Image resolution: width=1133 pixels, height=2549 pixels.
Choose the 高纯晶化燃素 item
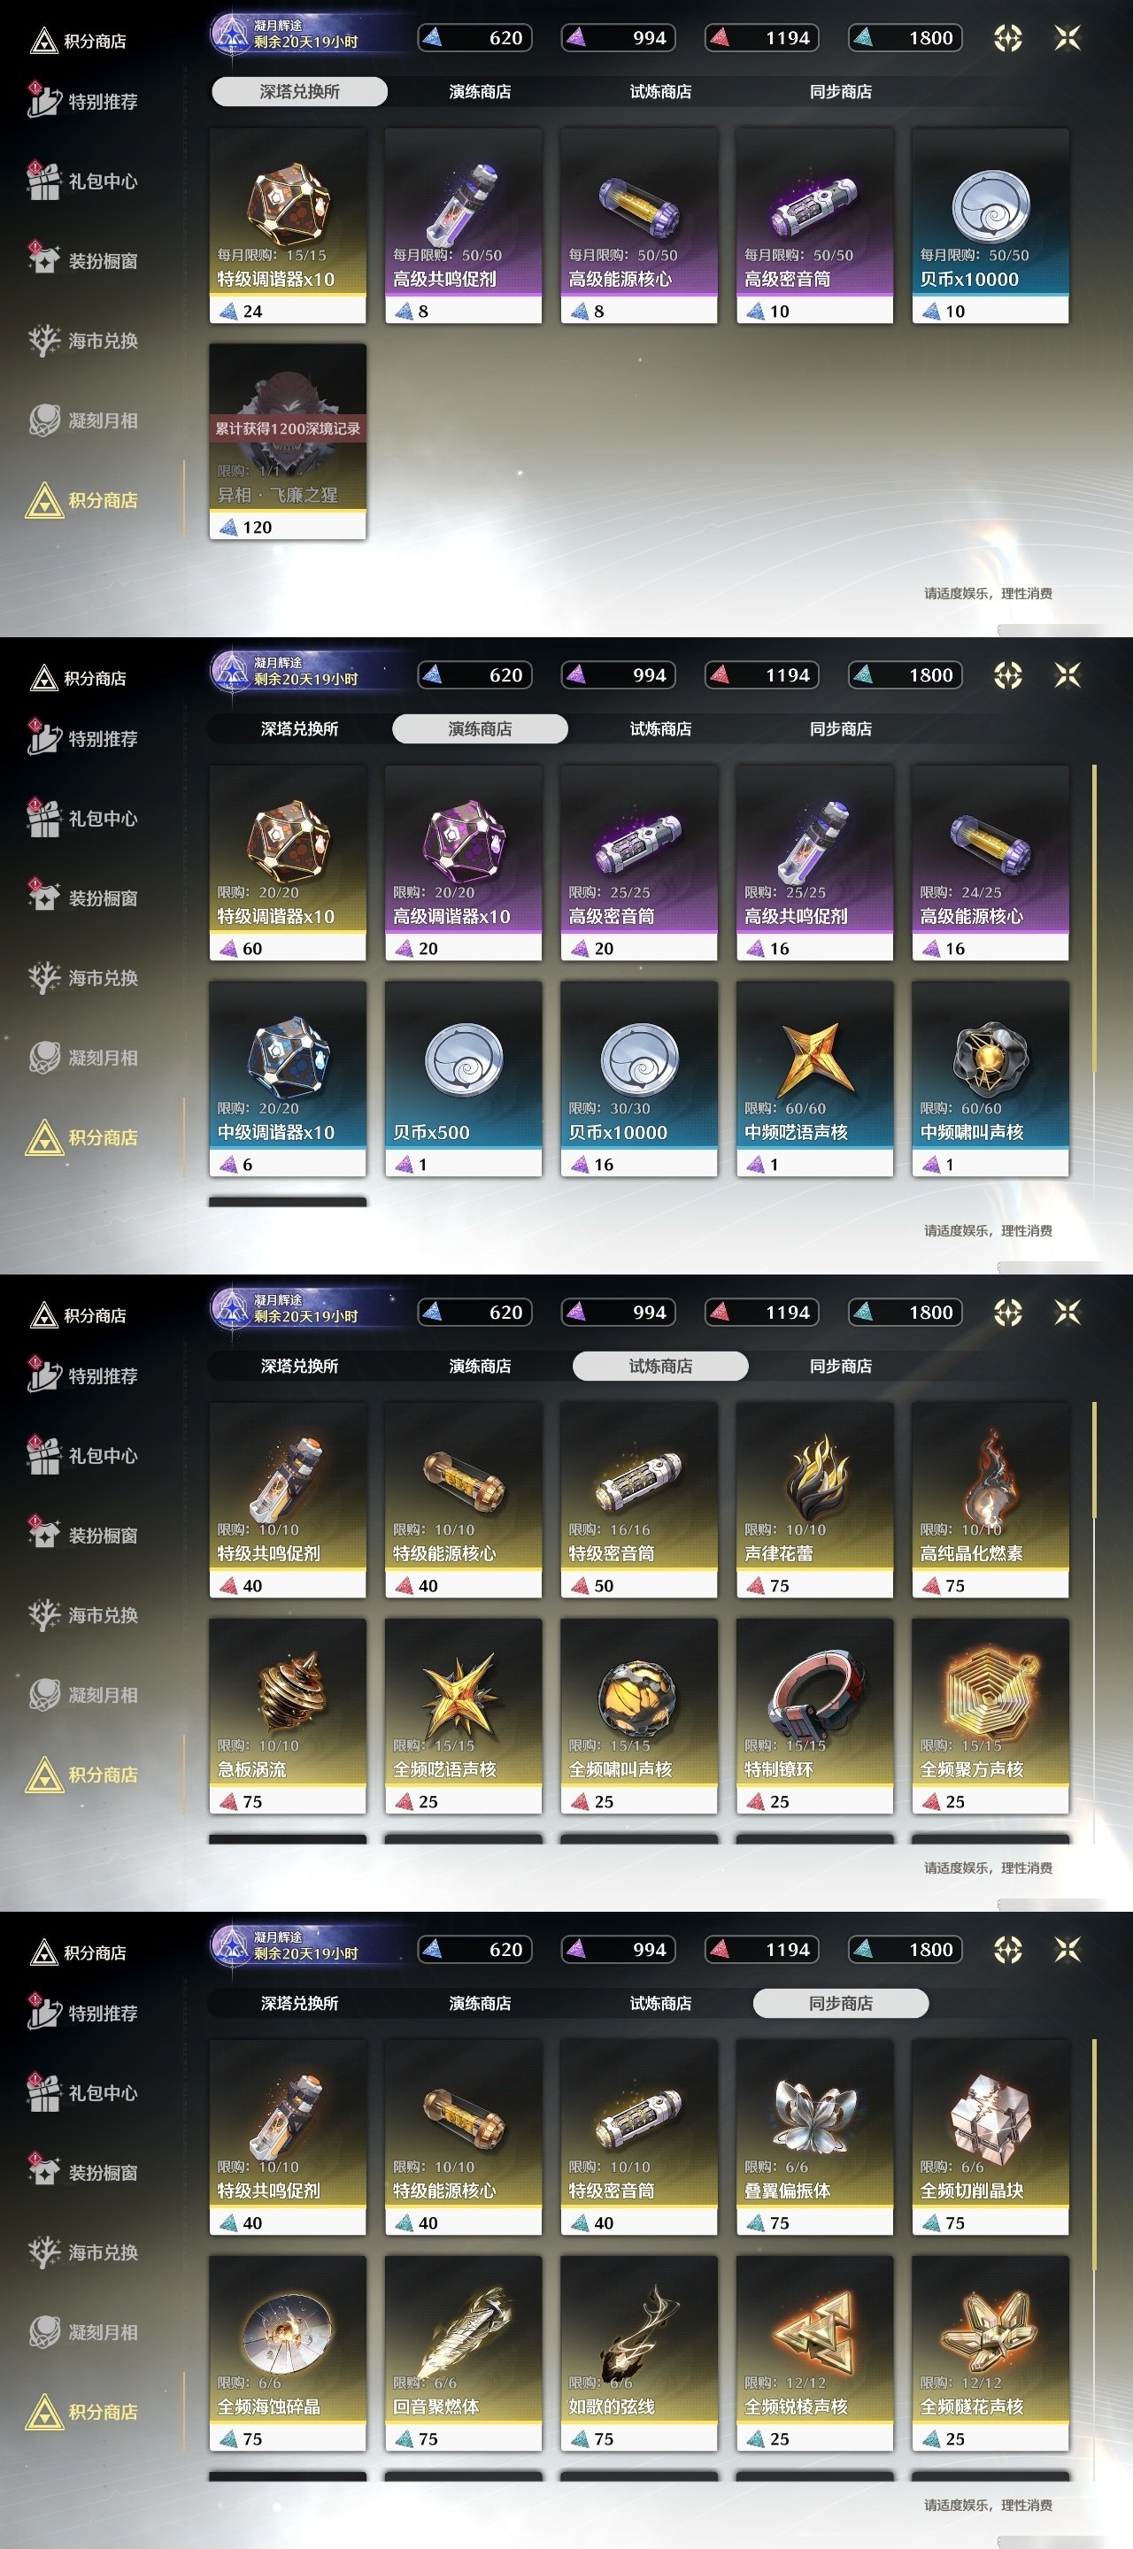pos(990,1500)
